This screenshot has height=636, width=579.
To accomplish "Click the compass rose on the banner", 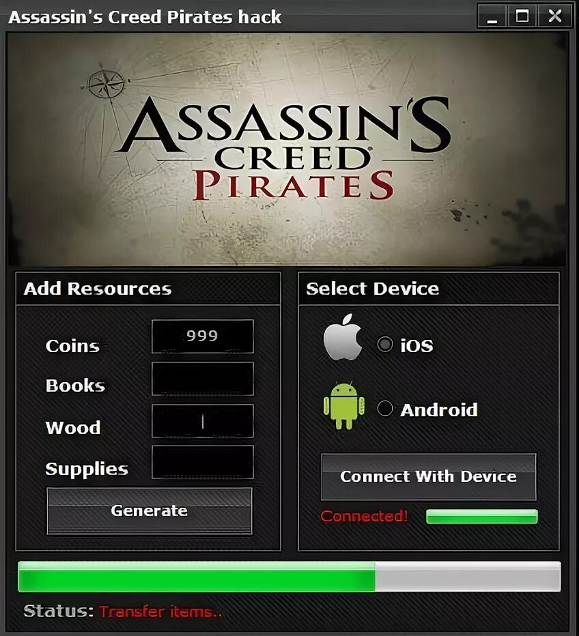I will (x=107, y=84).
